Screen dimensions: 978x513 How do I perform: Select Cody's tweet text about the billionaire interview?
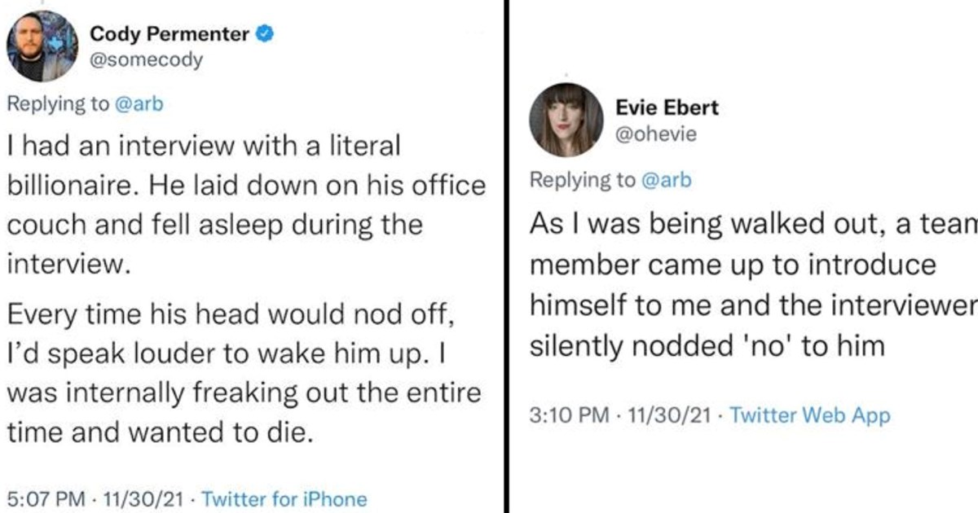click(246, 205)
